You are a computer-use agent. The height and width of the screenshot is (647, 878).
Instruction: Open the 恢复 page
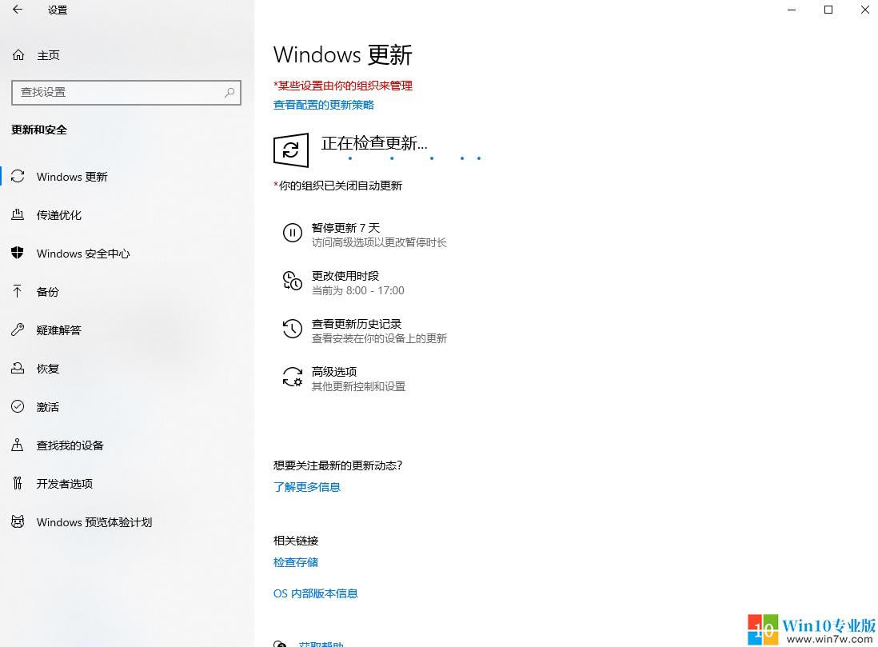(x=48, y=369)
